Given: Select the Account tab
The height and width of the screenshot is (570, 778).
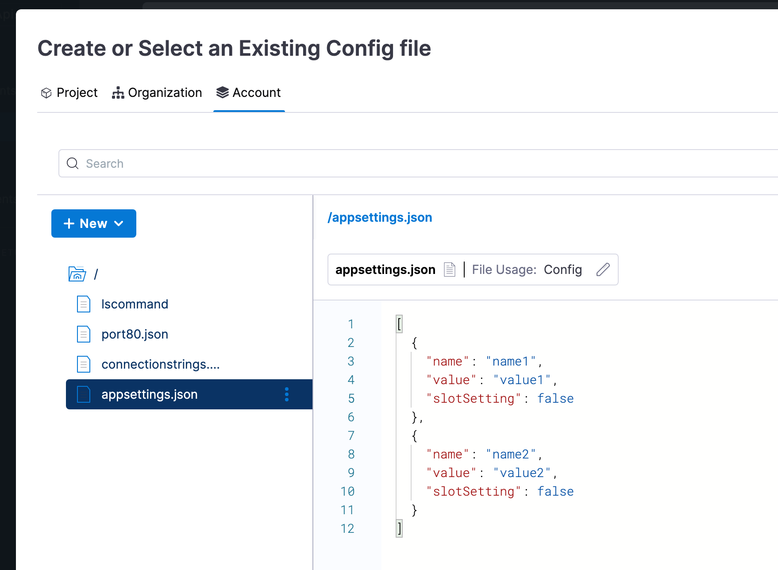Looking at the screenshot, I should [x=249, y=92].
